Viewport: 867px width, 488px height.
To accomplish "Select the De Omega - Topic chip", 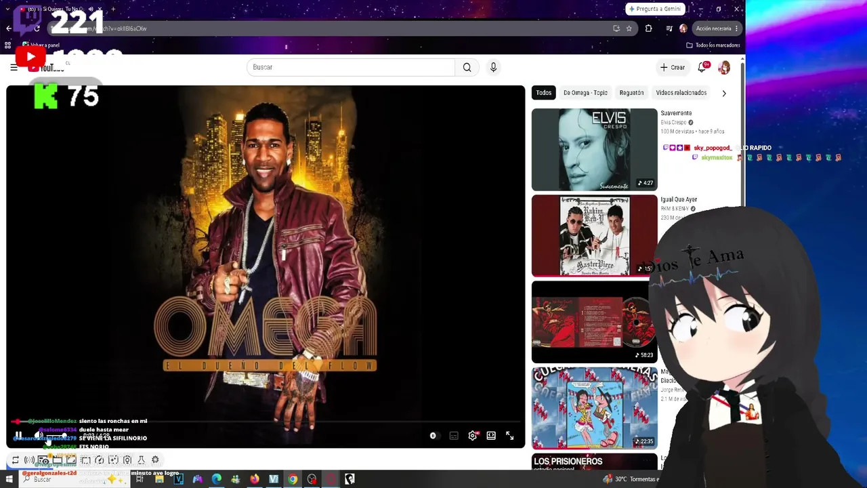I will (585, 93).
